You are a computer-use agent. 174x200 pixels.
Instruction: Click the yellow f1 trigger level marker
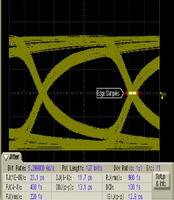click(x=162, y=95)
